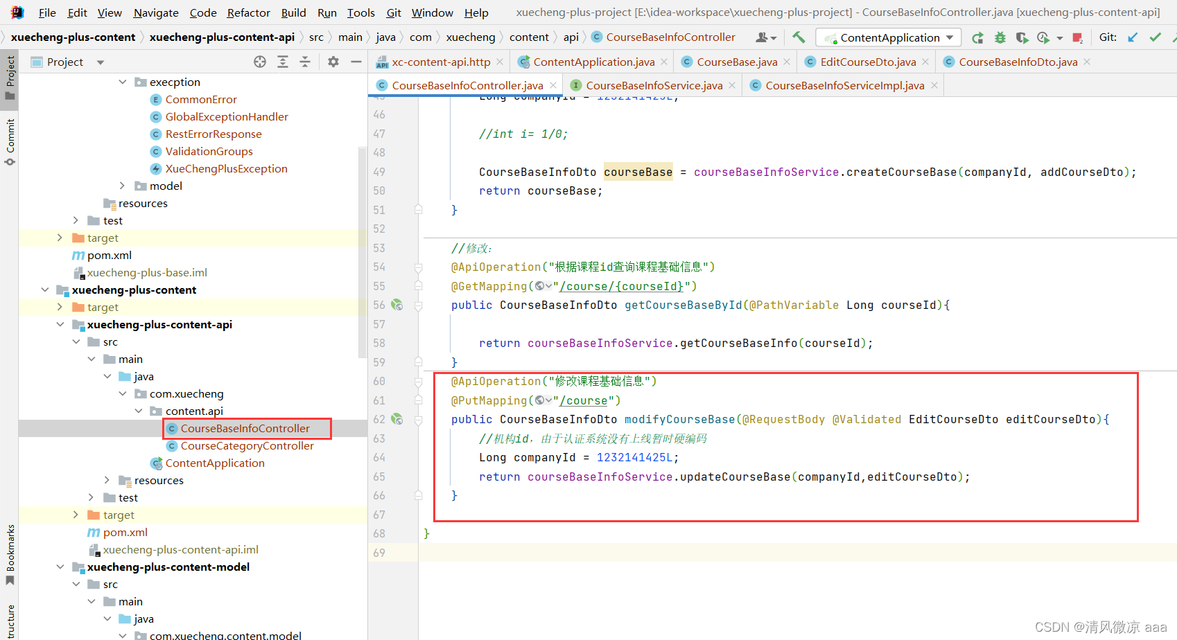The width and height of the screenshot is (1177, 640).
Task: Close the CourseBaseInfoServiceImpl.java tab
Action: (x=934, y=85)
